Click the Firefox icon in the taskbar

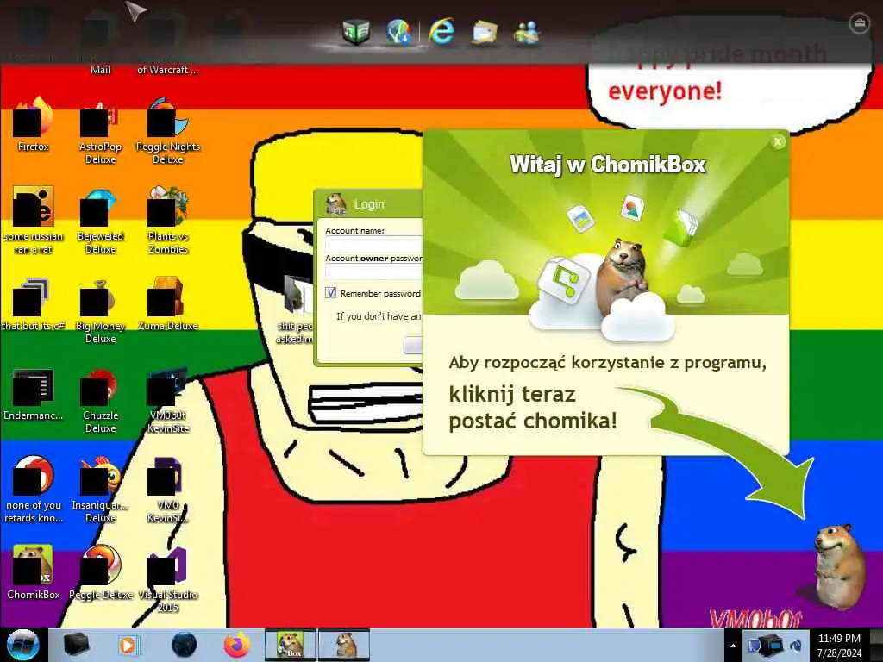coord(237,645)
